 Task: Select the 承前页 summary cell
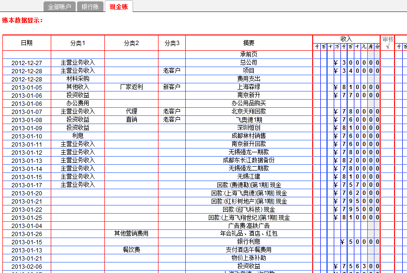(x=249, y=55)
